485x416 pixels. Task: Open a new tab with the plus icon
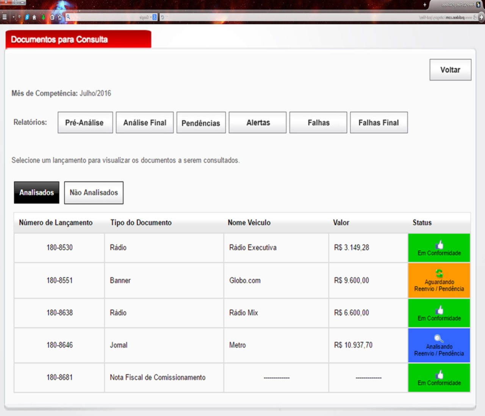point(425,5)
